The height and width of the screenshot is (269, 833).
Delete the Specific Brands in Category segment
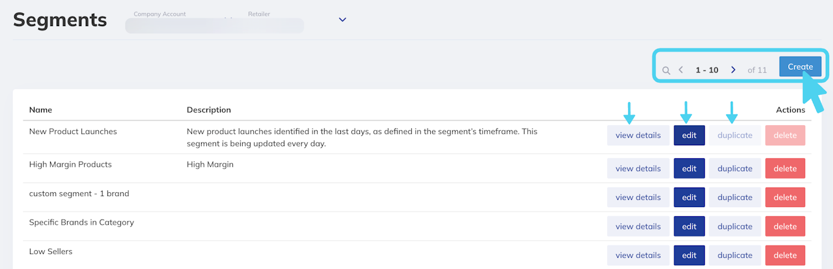pos(785,227)
